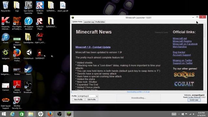208x117 pixels.
Task: Click the Switch User button
Action: point(194,100)
